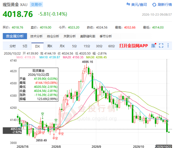Switch chart to 30分 interval
The image size is (174, 148).
[x=99, y=46]
